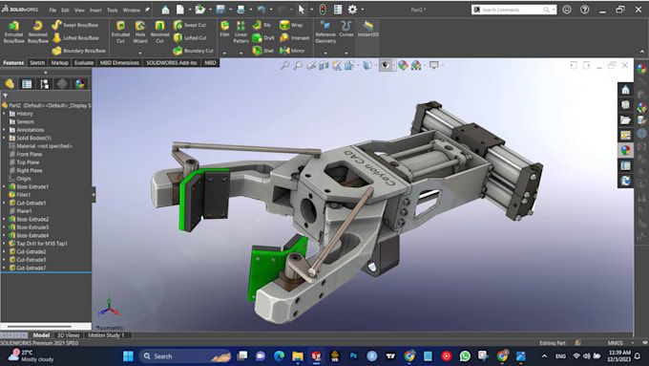
Task: Open the Hole Wizard tool
Action: [140, 32]
